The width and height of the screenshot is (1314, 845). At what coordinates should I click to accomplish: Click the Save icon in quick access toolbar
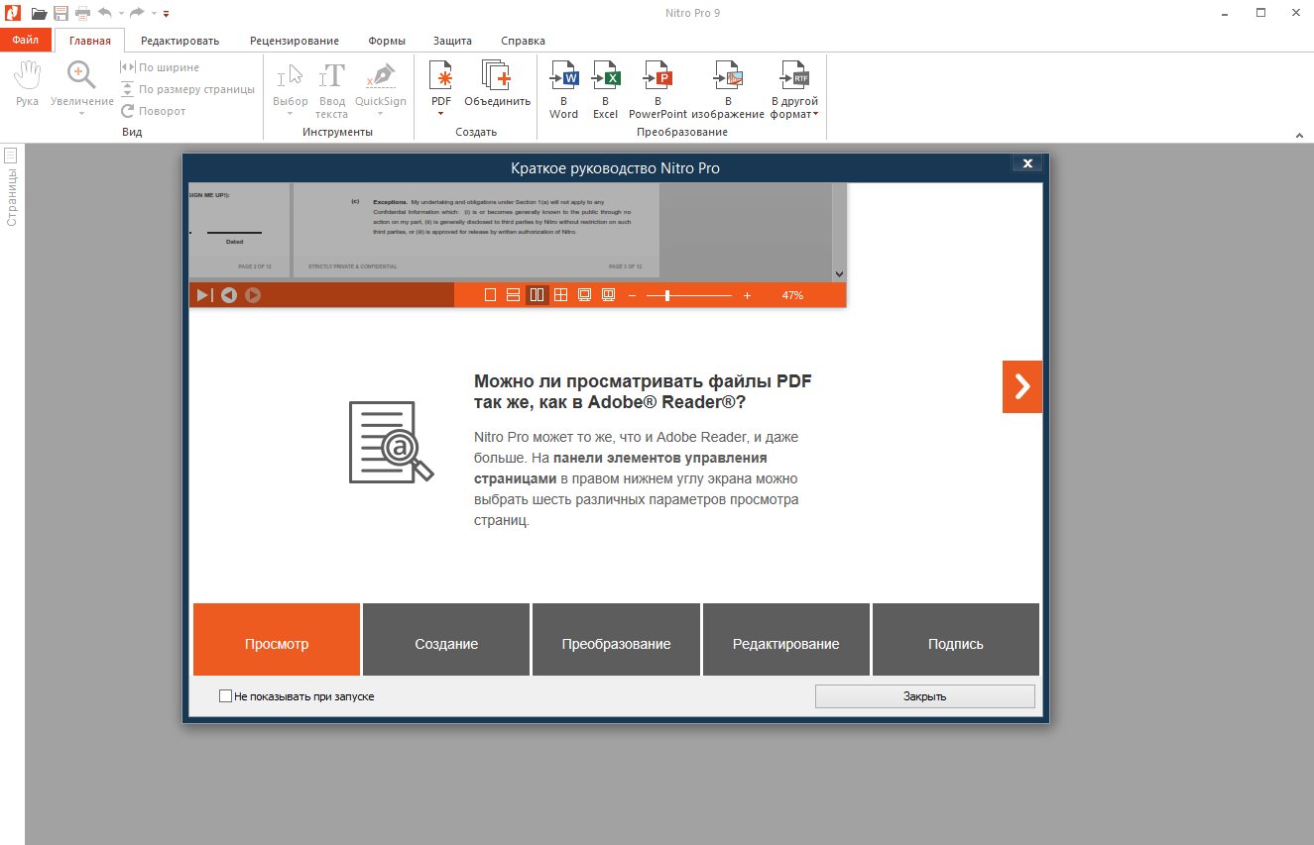coord(61,13)
